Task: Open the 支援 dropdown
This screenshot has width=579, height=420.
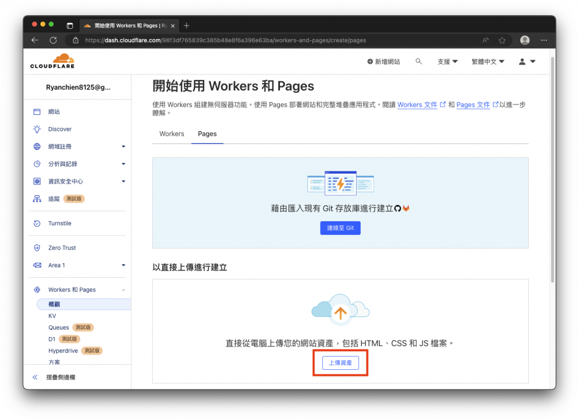Action: [448, 62]
